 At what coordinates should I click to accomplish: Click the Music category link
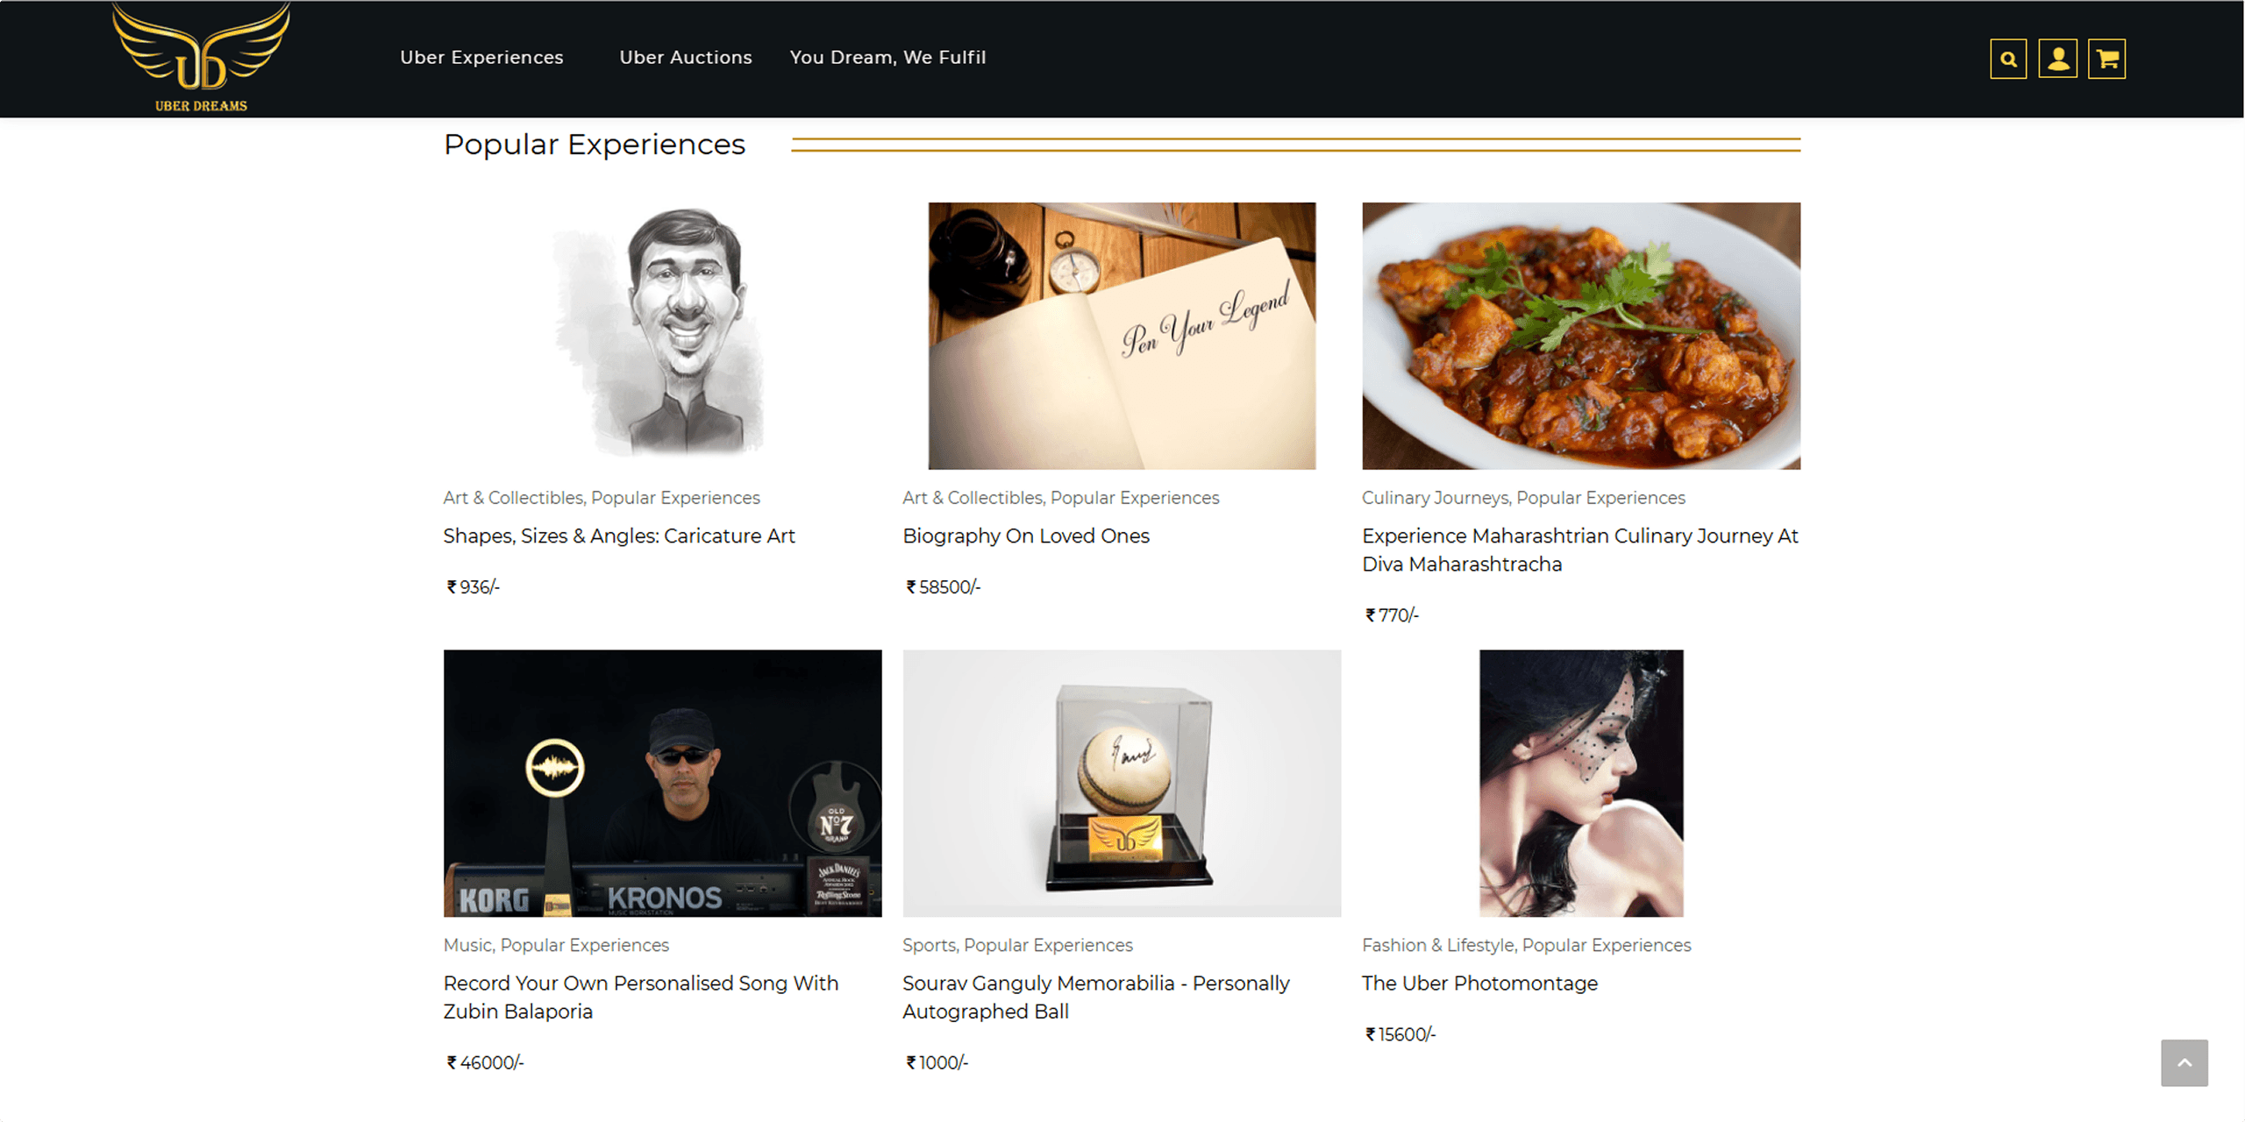coord(467,945)
